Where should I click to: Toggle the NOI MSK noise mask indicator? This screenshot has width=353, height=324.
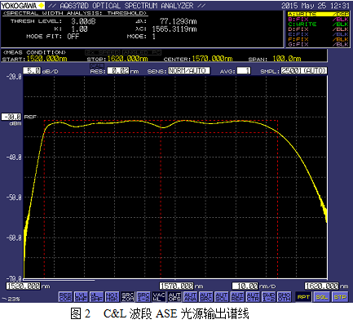tap(113, 297)
